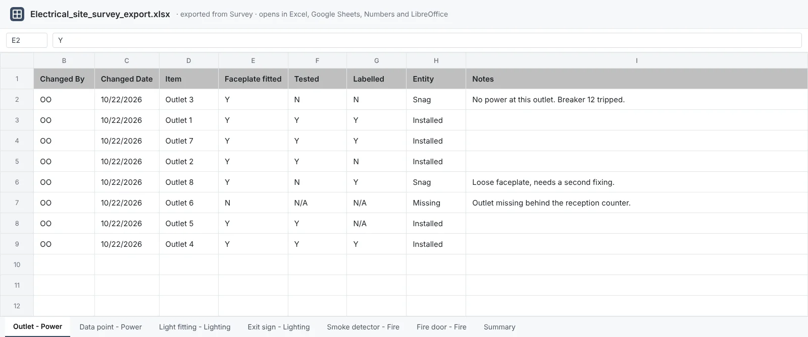Select Installed entity cell for Outlet 1

tap(436, 120)
